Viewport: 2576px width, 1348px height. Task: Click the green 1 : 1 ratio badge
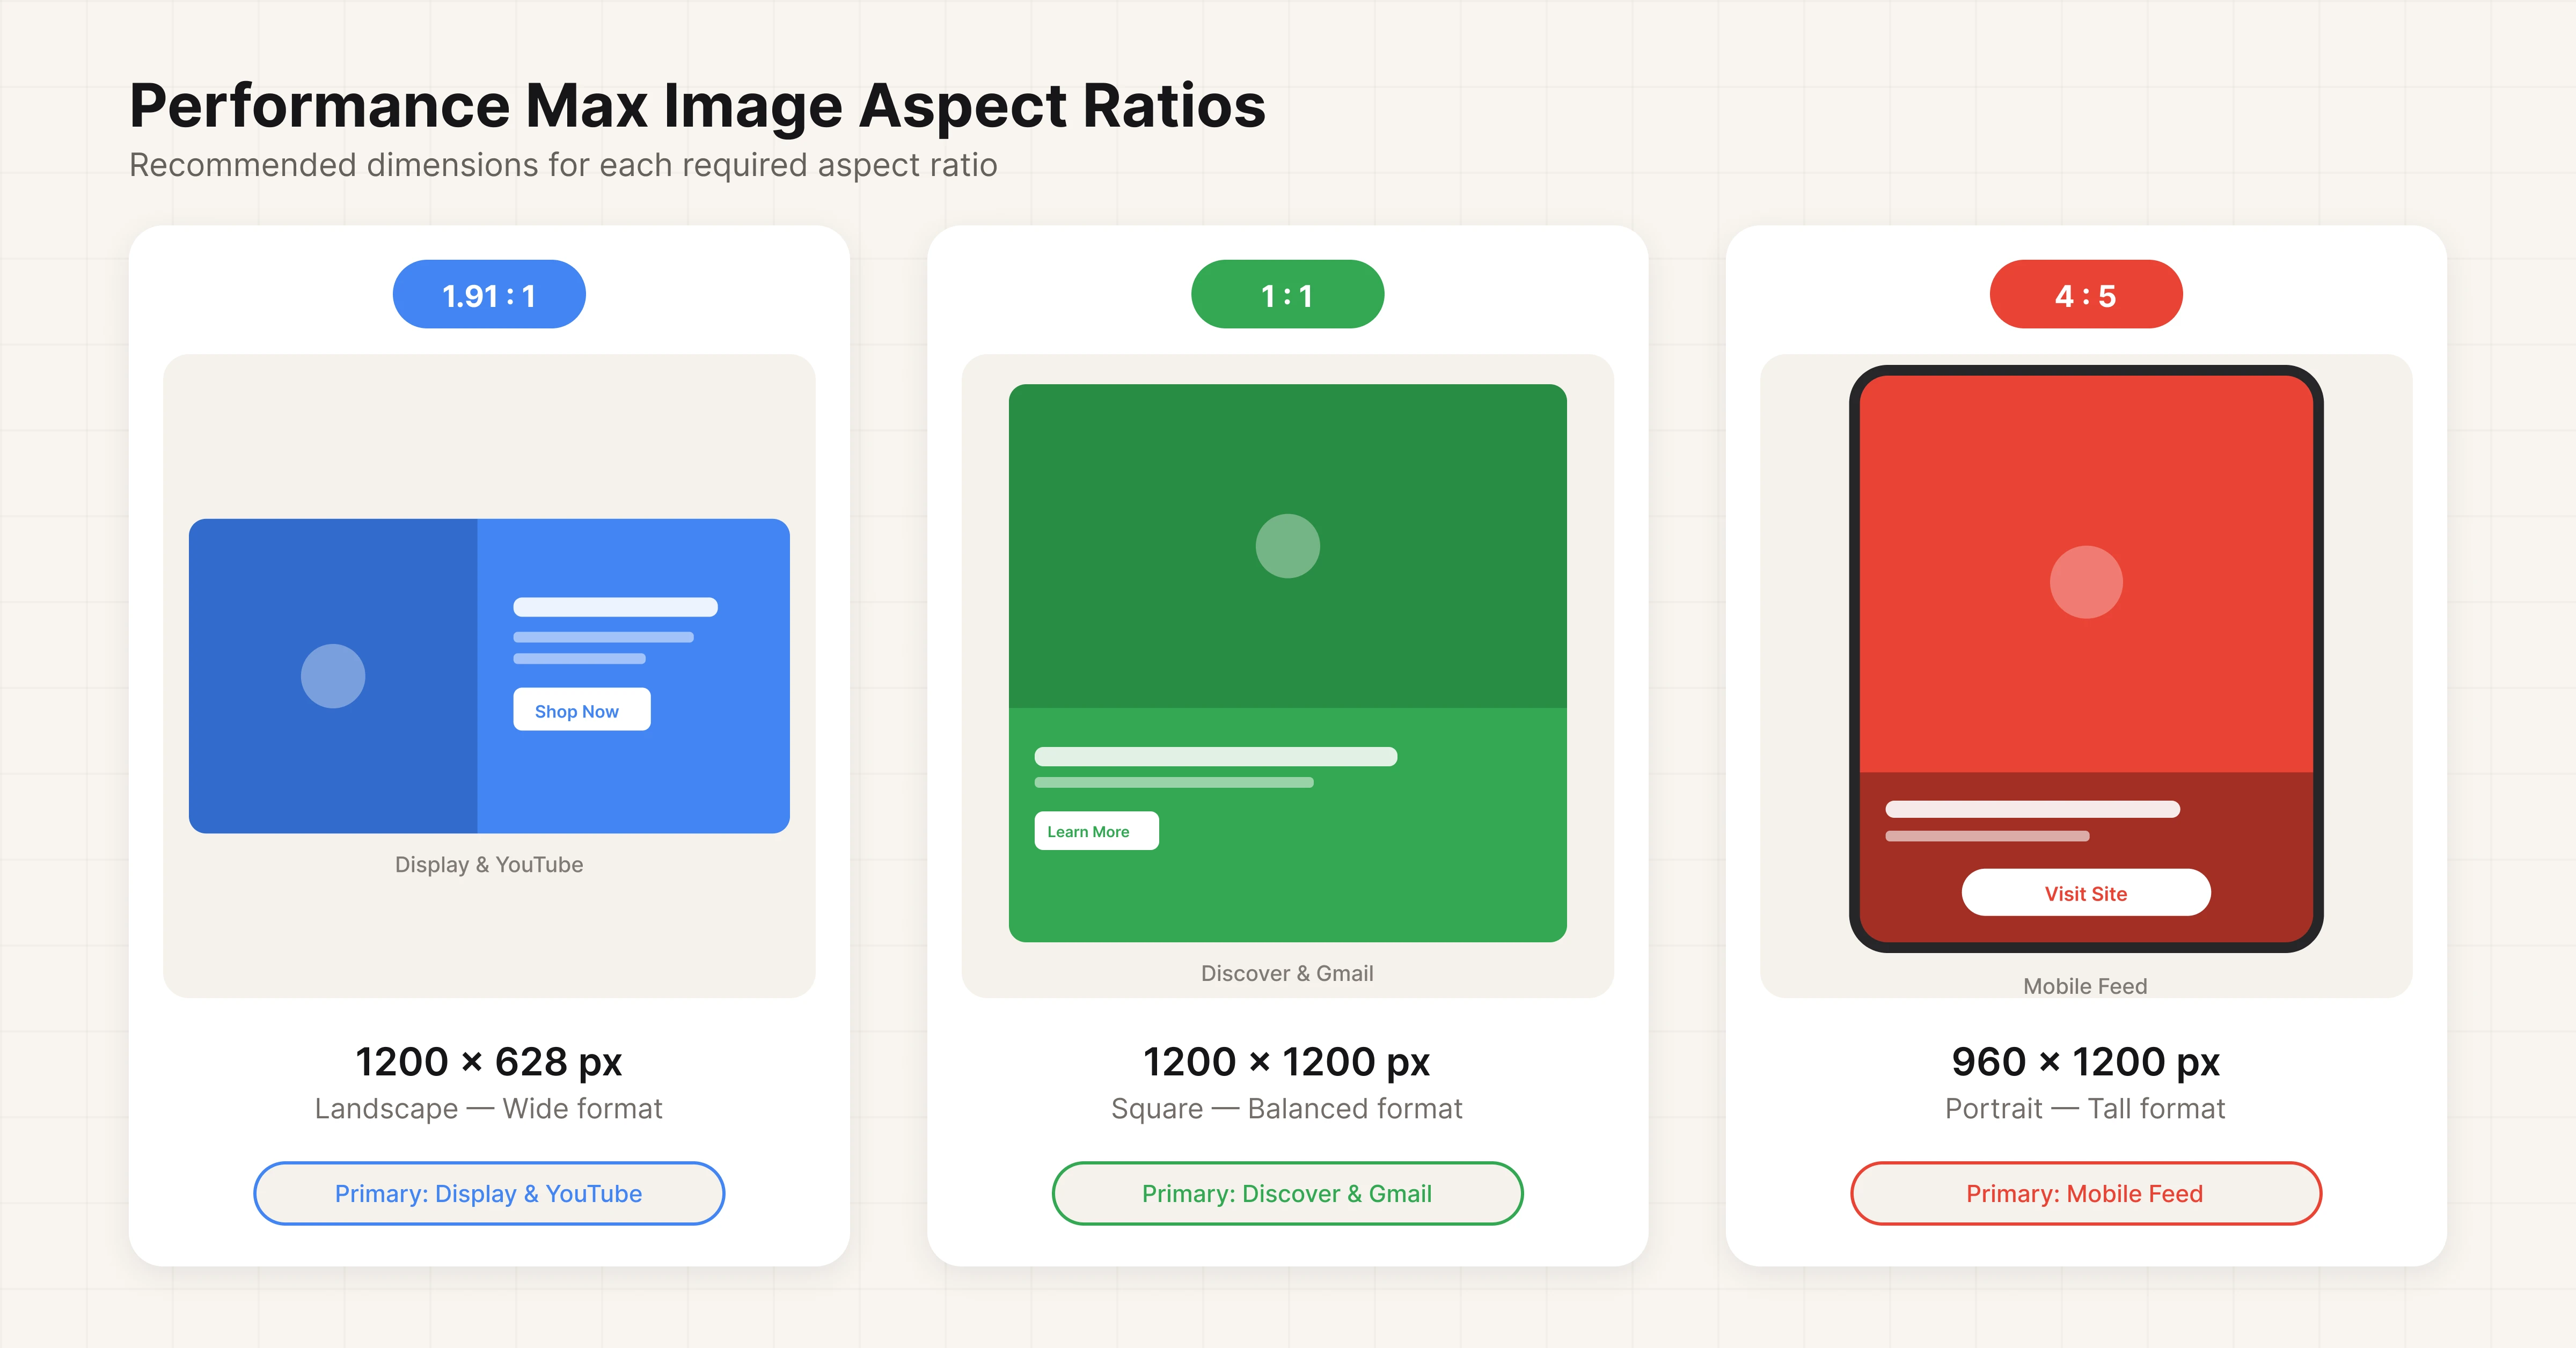pos(1287,293)
